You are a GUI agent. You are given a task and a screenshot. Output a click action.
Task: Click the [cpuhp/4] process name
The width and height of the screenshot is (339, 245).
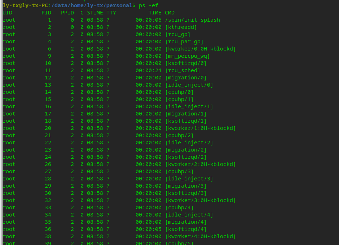[180, 207]
